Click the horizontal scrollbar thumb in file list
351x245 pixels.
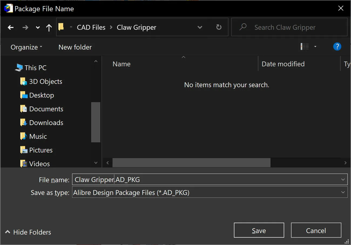point(191,163)
